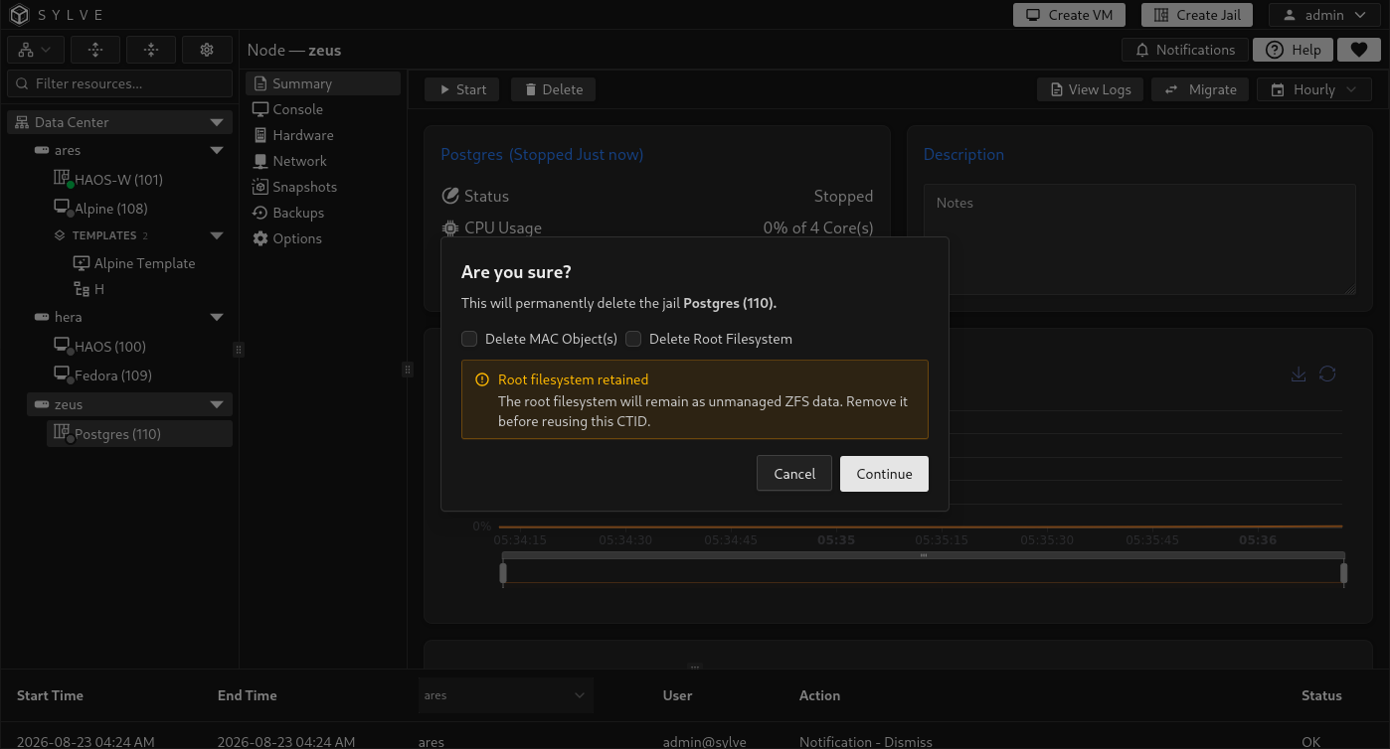
Task: Click the Sylve cube logo icon
Action: (x=20, y=15)
